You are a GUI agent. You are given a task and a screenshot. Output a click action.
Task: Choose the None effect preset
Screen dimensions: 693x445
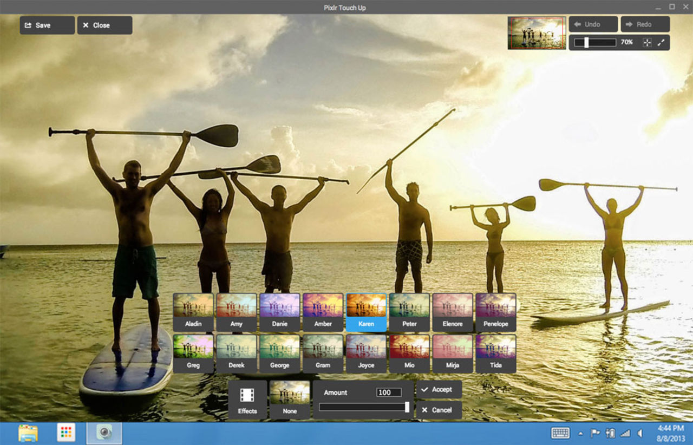(x=290, y=398)
